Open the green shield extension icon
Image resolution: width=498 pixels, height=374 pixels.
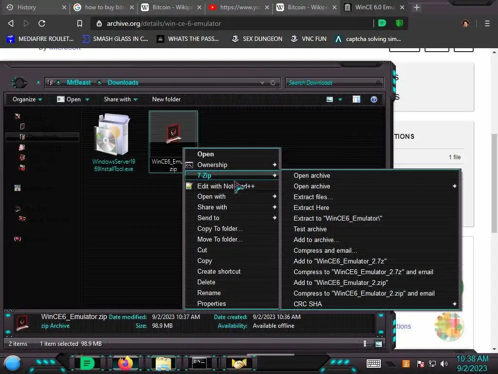point(399,23)
